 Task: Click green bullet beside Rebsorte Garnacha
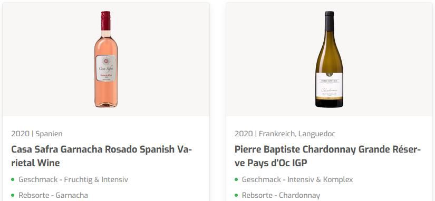pos(13,195)
